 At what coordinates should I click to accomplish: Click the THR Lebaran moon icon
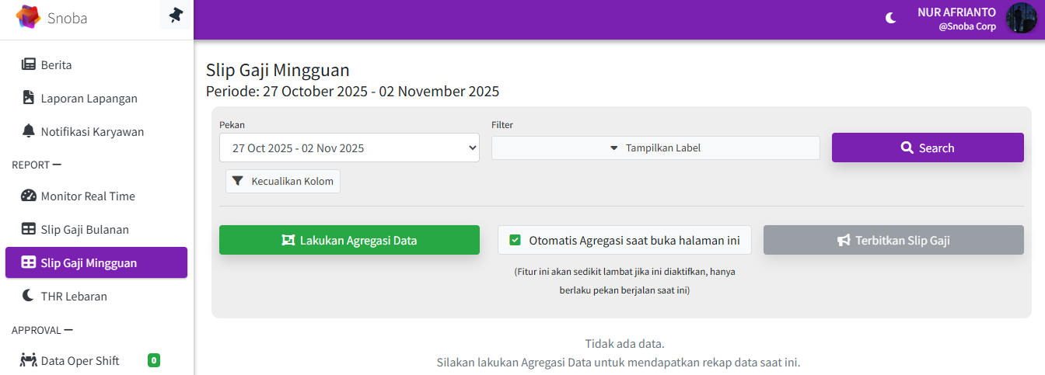click(x=29, y=296)
